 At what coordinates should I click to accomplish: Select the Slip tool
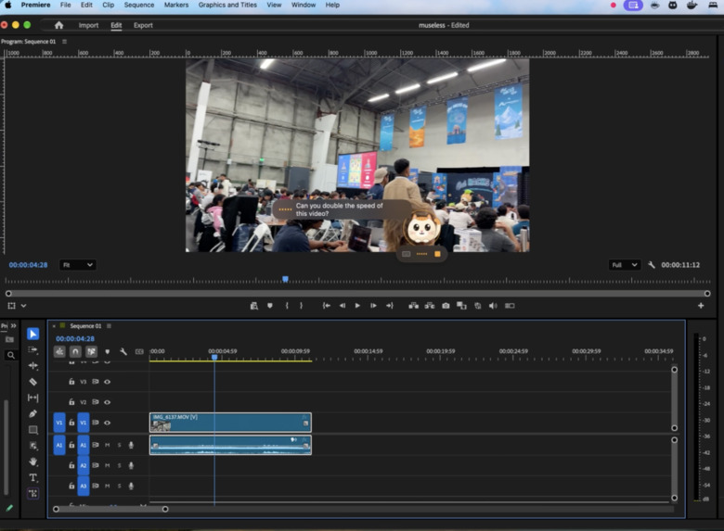coord(32,398)
